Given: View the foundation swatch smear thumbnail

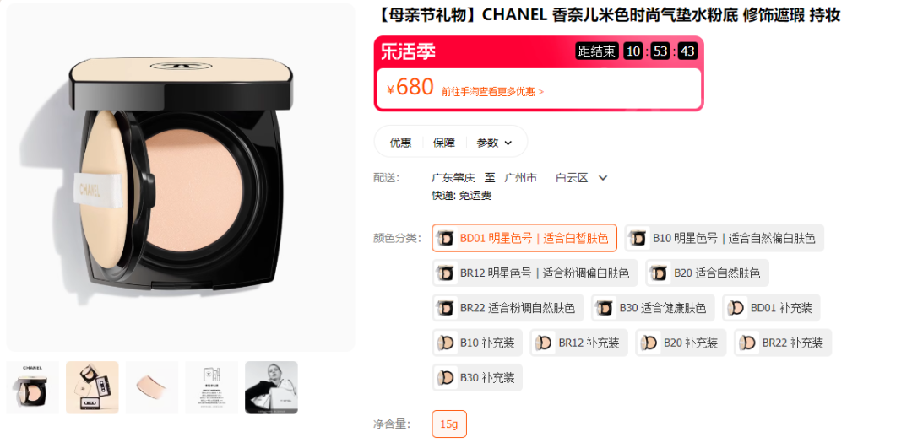Looking at the screenshot, I should pos(152,387).
